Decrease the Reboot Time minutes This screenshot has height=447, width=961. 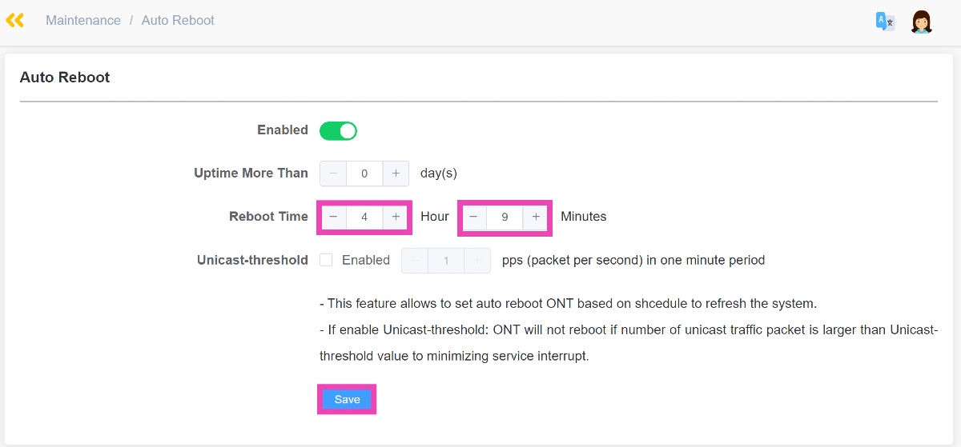point(473,217)
